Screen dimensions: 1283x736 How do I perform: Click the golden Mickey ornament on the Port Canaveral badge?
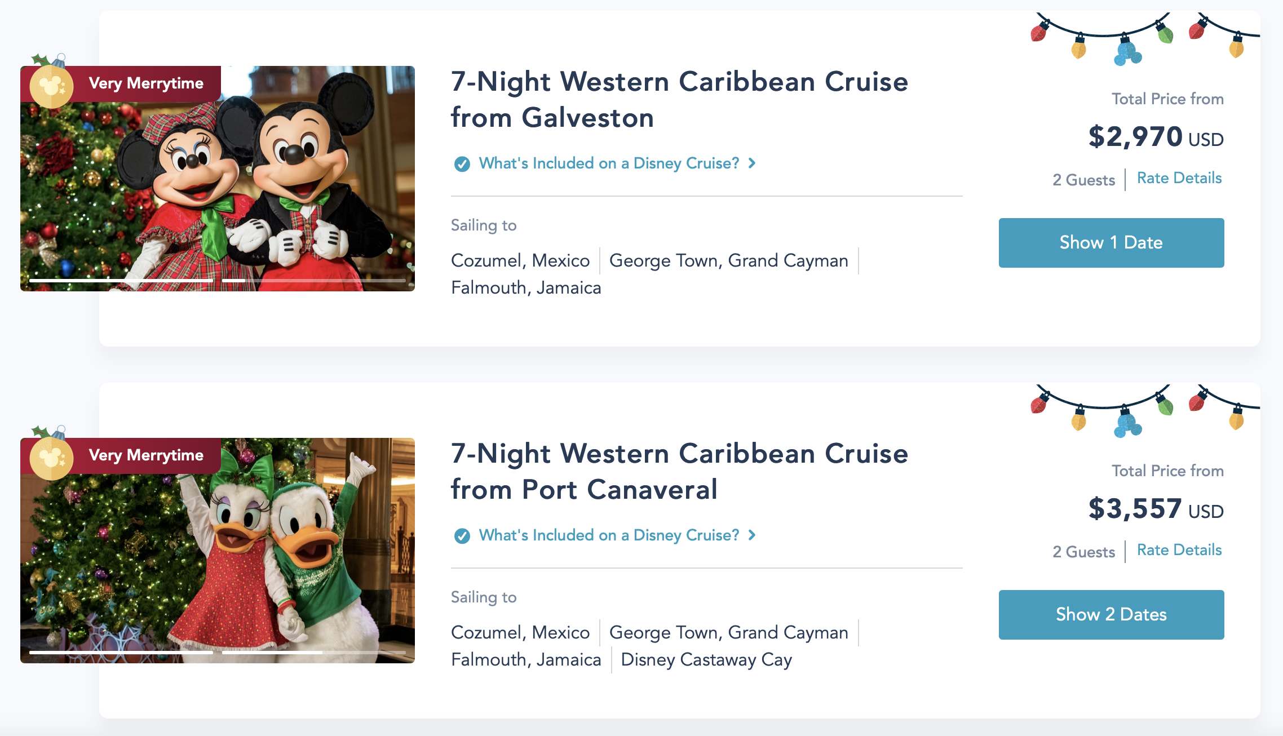51,458
